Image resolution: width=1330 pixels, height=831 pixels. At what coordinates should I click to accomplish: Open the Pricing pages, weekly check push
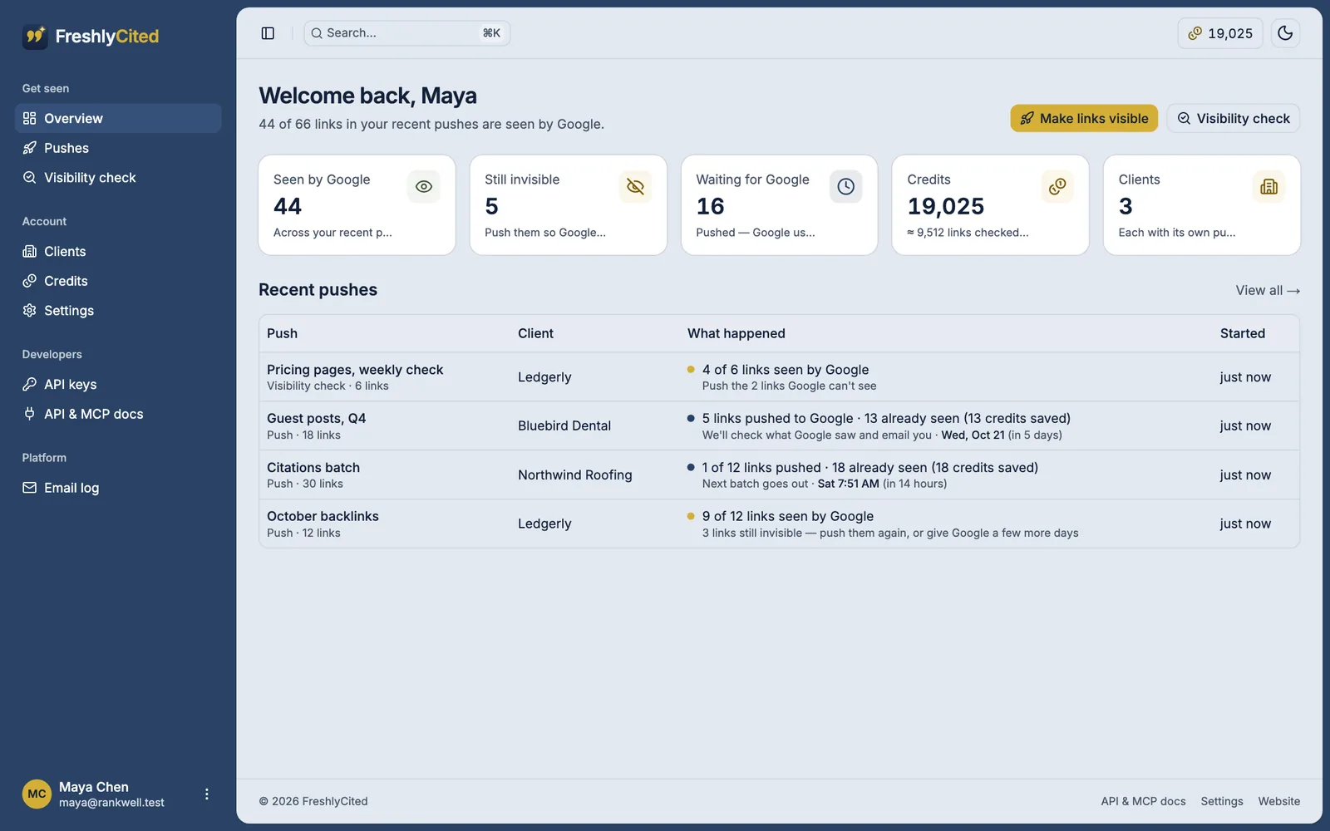[x=355, y=370]
